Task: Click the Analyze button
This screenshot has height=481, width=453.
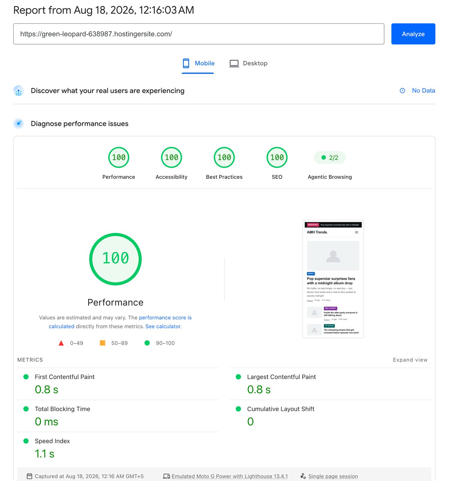Action: [x=413, y=34]
